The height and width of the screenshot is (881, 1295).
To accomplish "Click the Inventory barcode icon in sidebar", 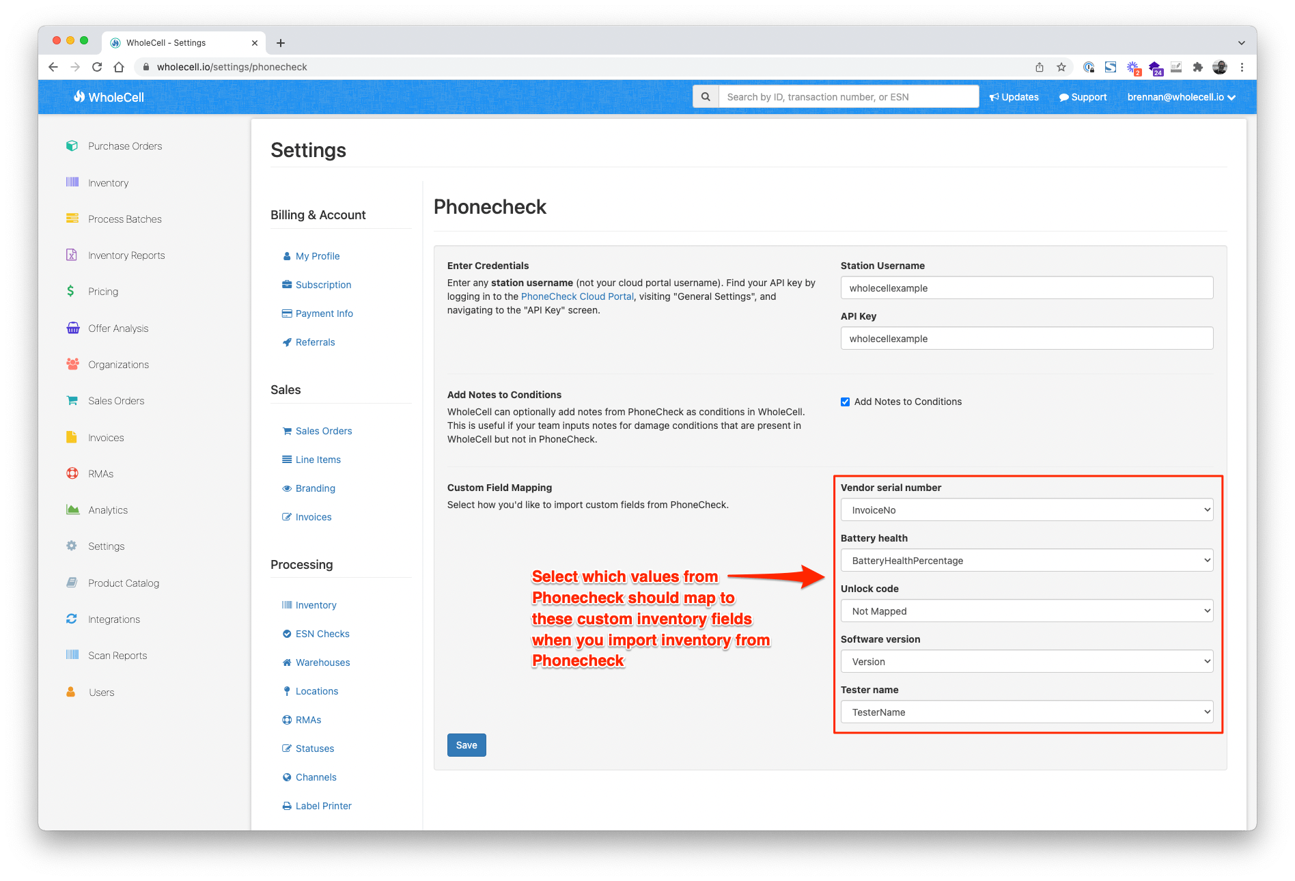I will coord(72,182).
